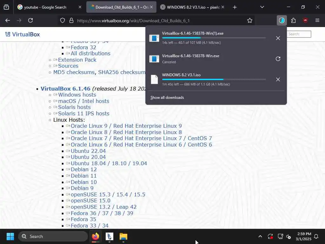Open File Explorer from the taskbar
Viewport: 325px width, 244px height.
pyautogui.click(x=123, y=236)
